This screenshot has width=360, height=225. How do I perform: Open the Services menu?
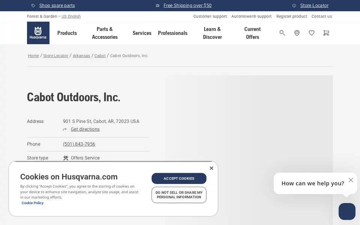point(142,33)
